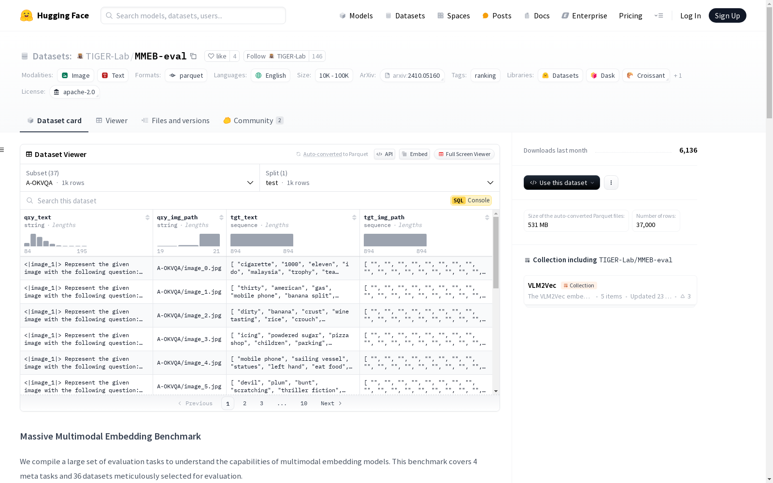Viewport: 773px width, 483px height.
Task: Select the Image modality tag
Action: pos(76,75)
